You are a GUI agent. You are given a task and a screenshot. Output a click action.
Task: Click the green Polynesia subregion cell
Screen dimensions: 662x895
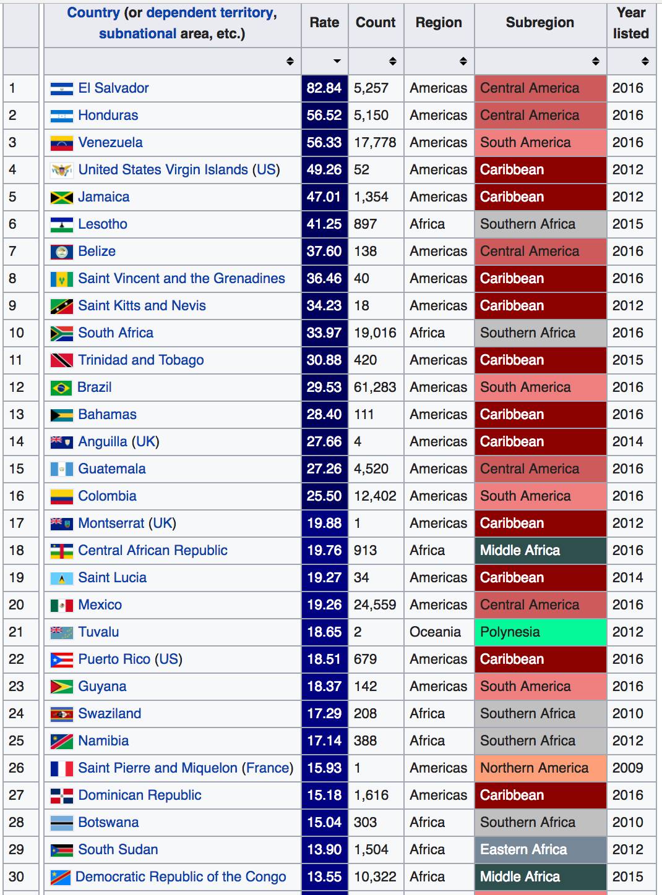[540, 632]
